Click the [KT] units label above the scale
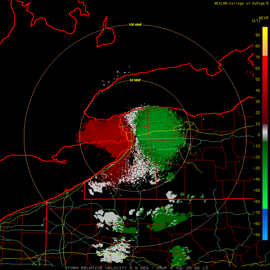270x270 pixels. tap(256, 21)
